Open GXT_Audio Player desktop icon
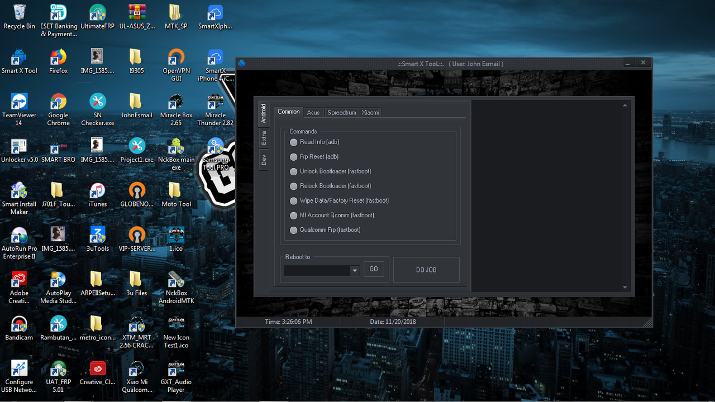Screen dimensions: 715x402 click(176, 377)
